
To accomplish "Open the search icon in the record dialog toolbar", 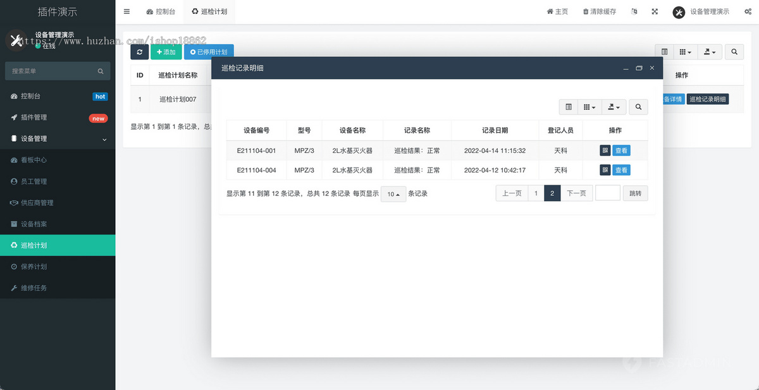I will click(638, 107).
